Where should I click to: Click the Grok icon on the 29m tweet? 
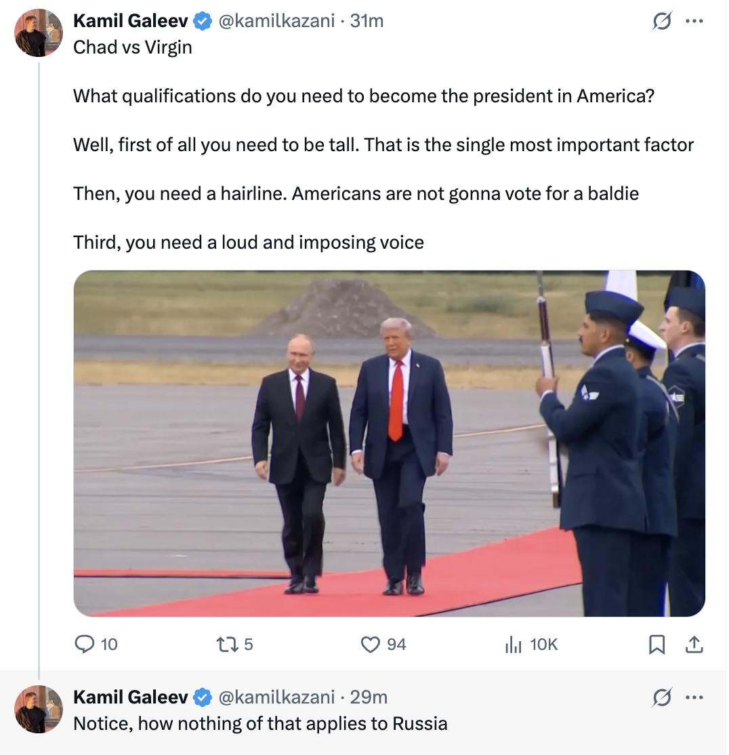coord(660,697)
